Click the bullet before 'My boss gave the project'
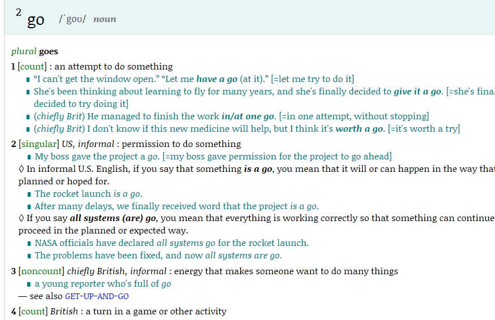 point(29,157)
